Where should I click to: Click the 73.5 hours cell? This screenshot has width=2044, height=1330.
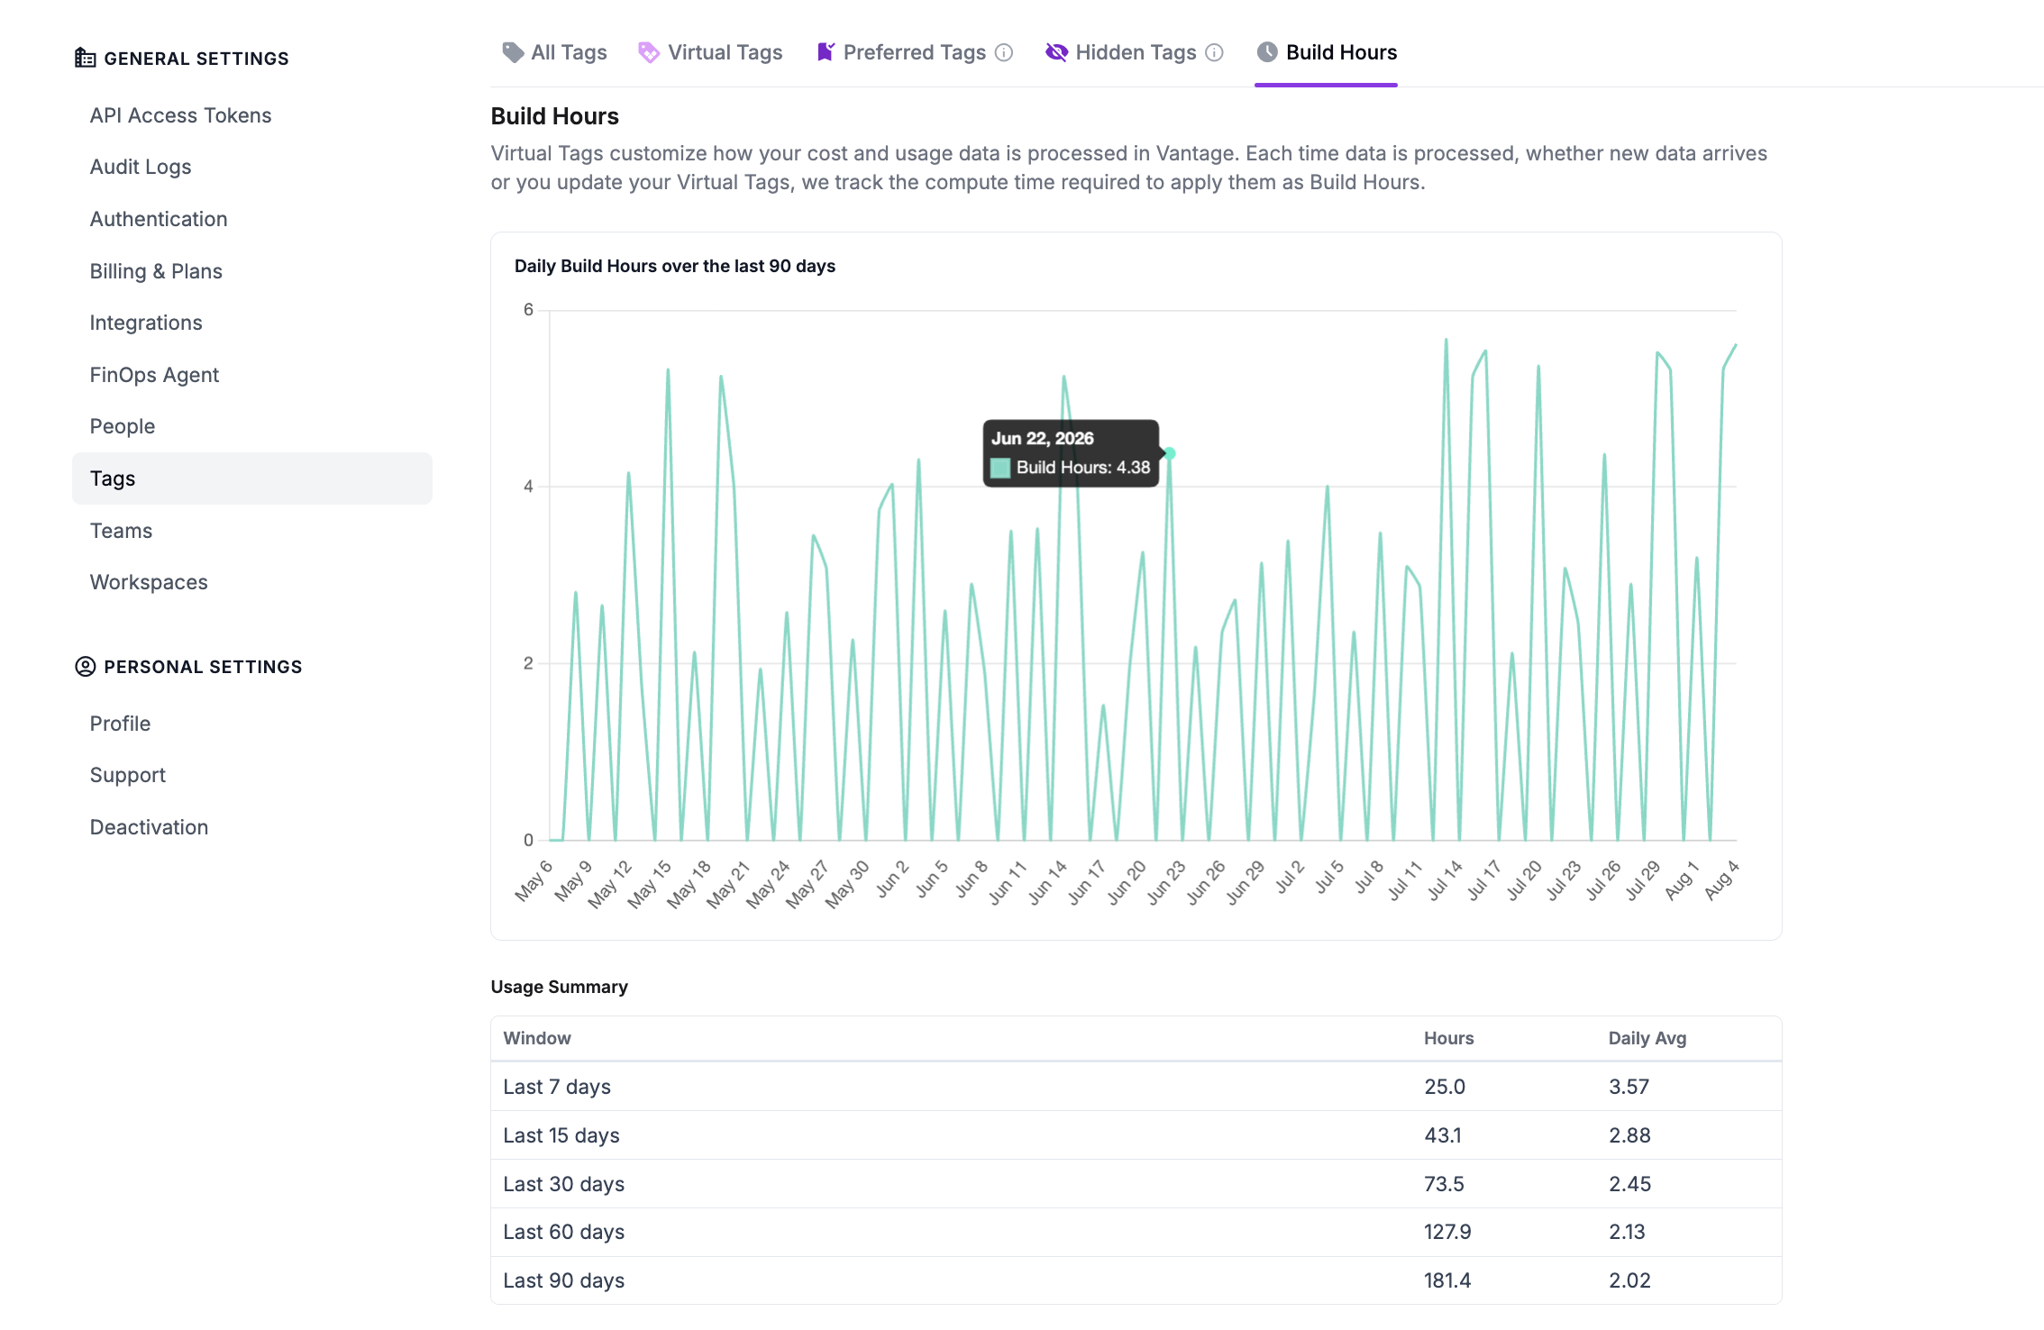(1444, 1184)
